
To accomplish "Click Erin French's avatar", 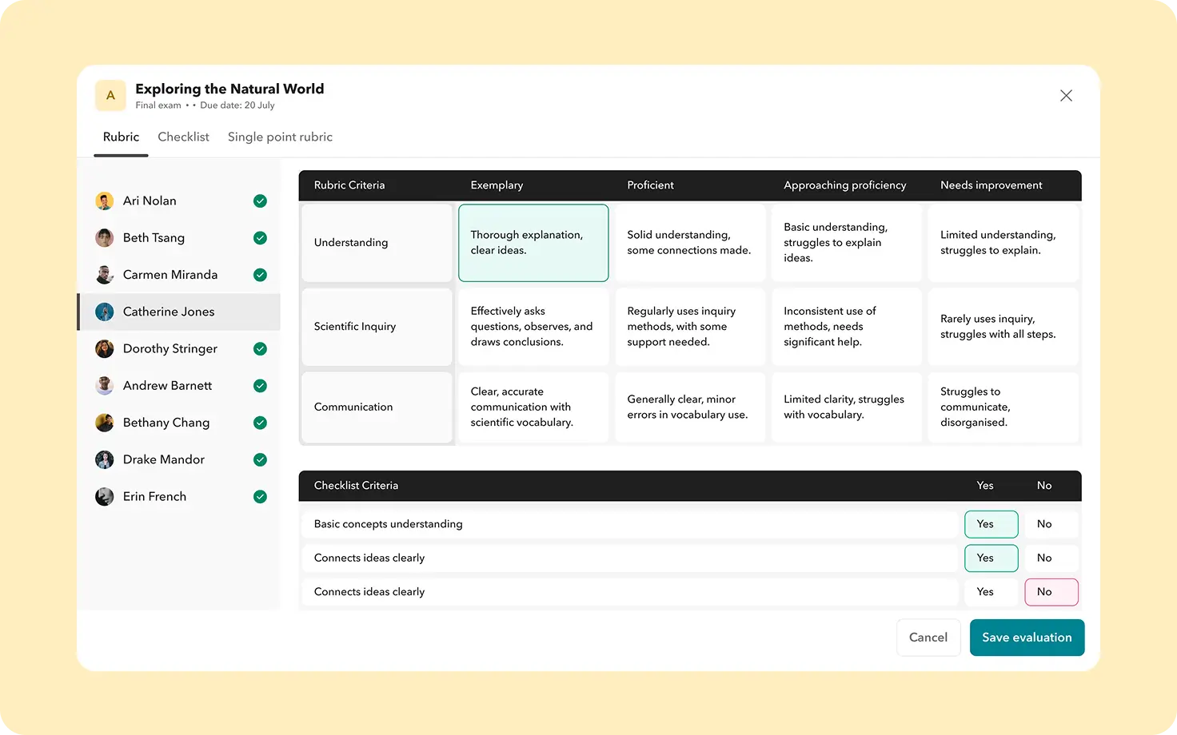I will pyautogui.click(x=105, y=497).
